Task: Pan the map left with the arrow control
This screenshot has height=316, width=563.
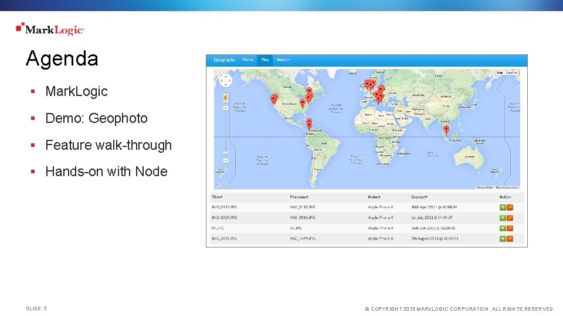Action: 222,81
